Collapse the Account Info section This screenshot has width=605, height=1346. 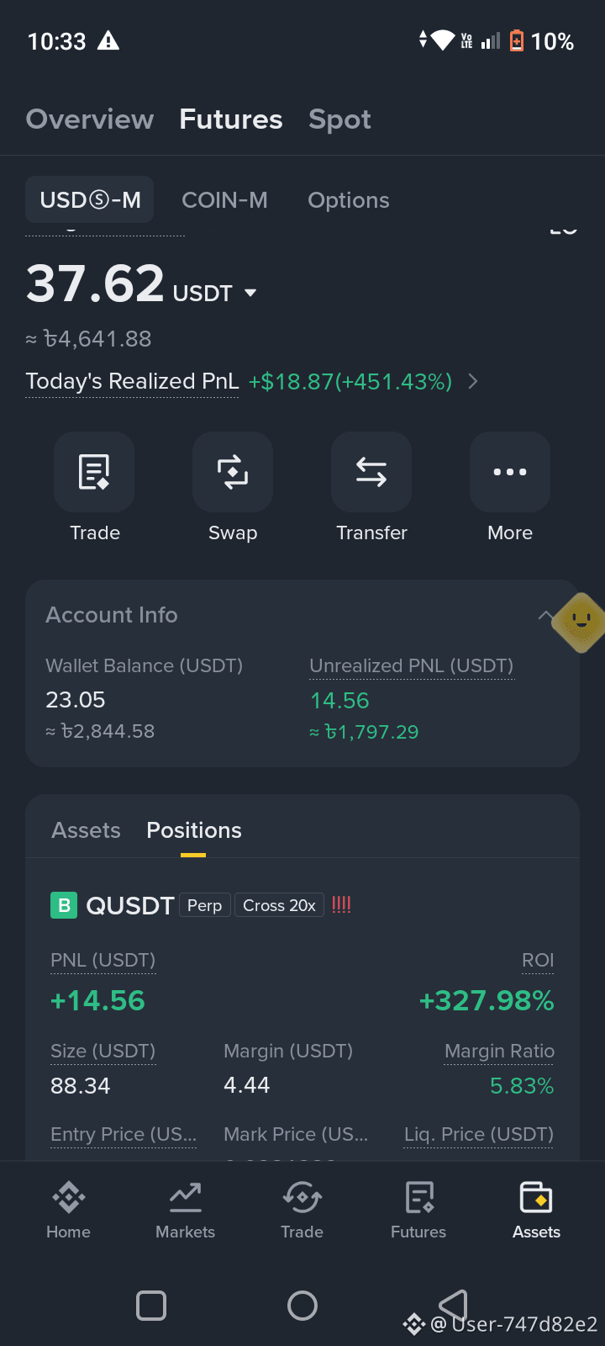click(545, 616)
